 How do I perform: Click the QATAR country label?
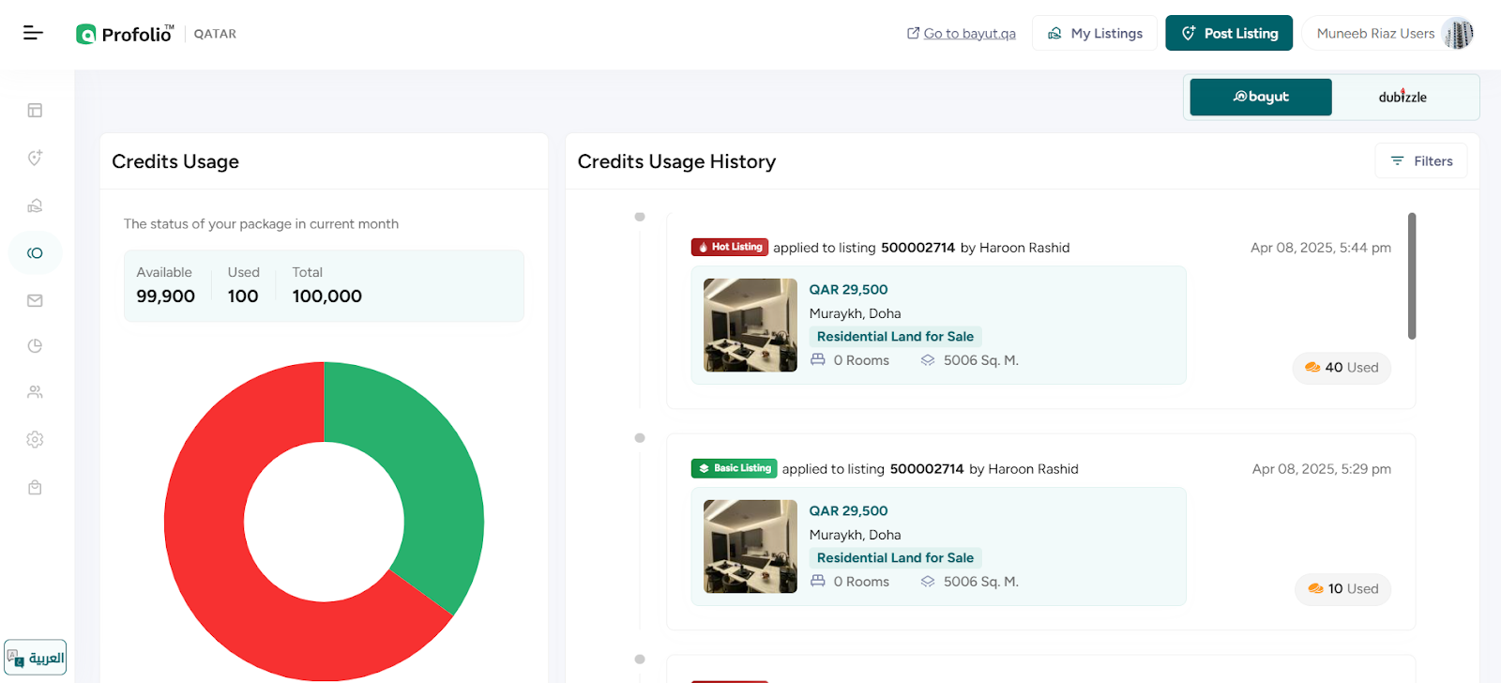215,34
